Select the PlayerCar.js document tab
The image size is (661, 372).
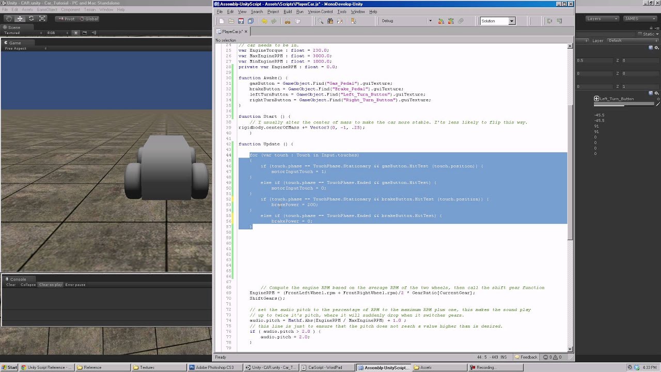coord(232,32)
